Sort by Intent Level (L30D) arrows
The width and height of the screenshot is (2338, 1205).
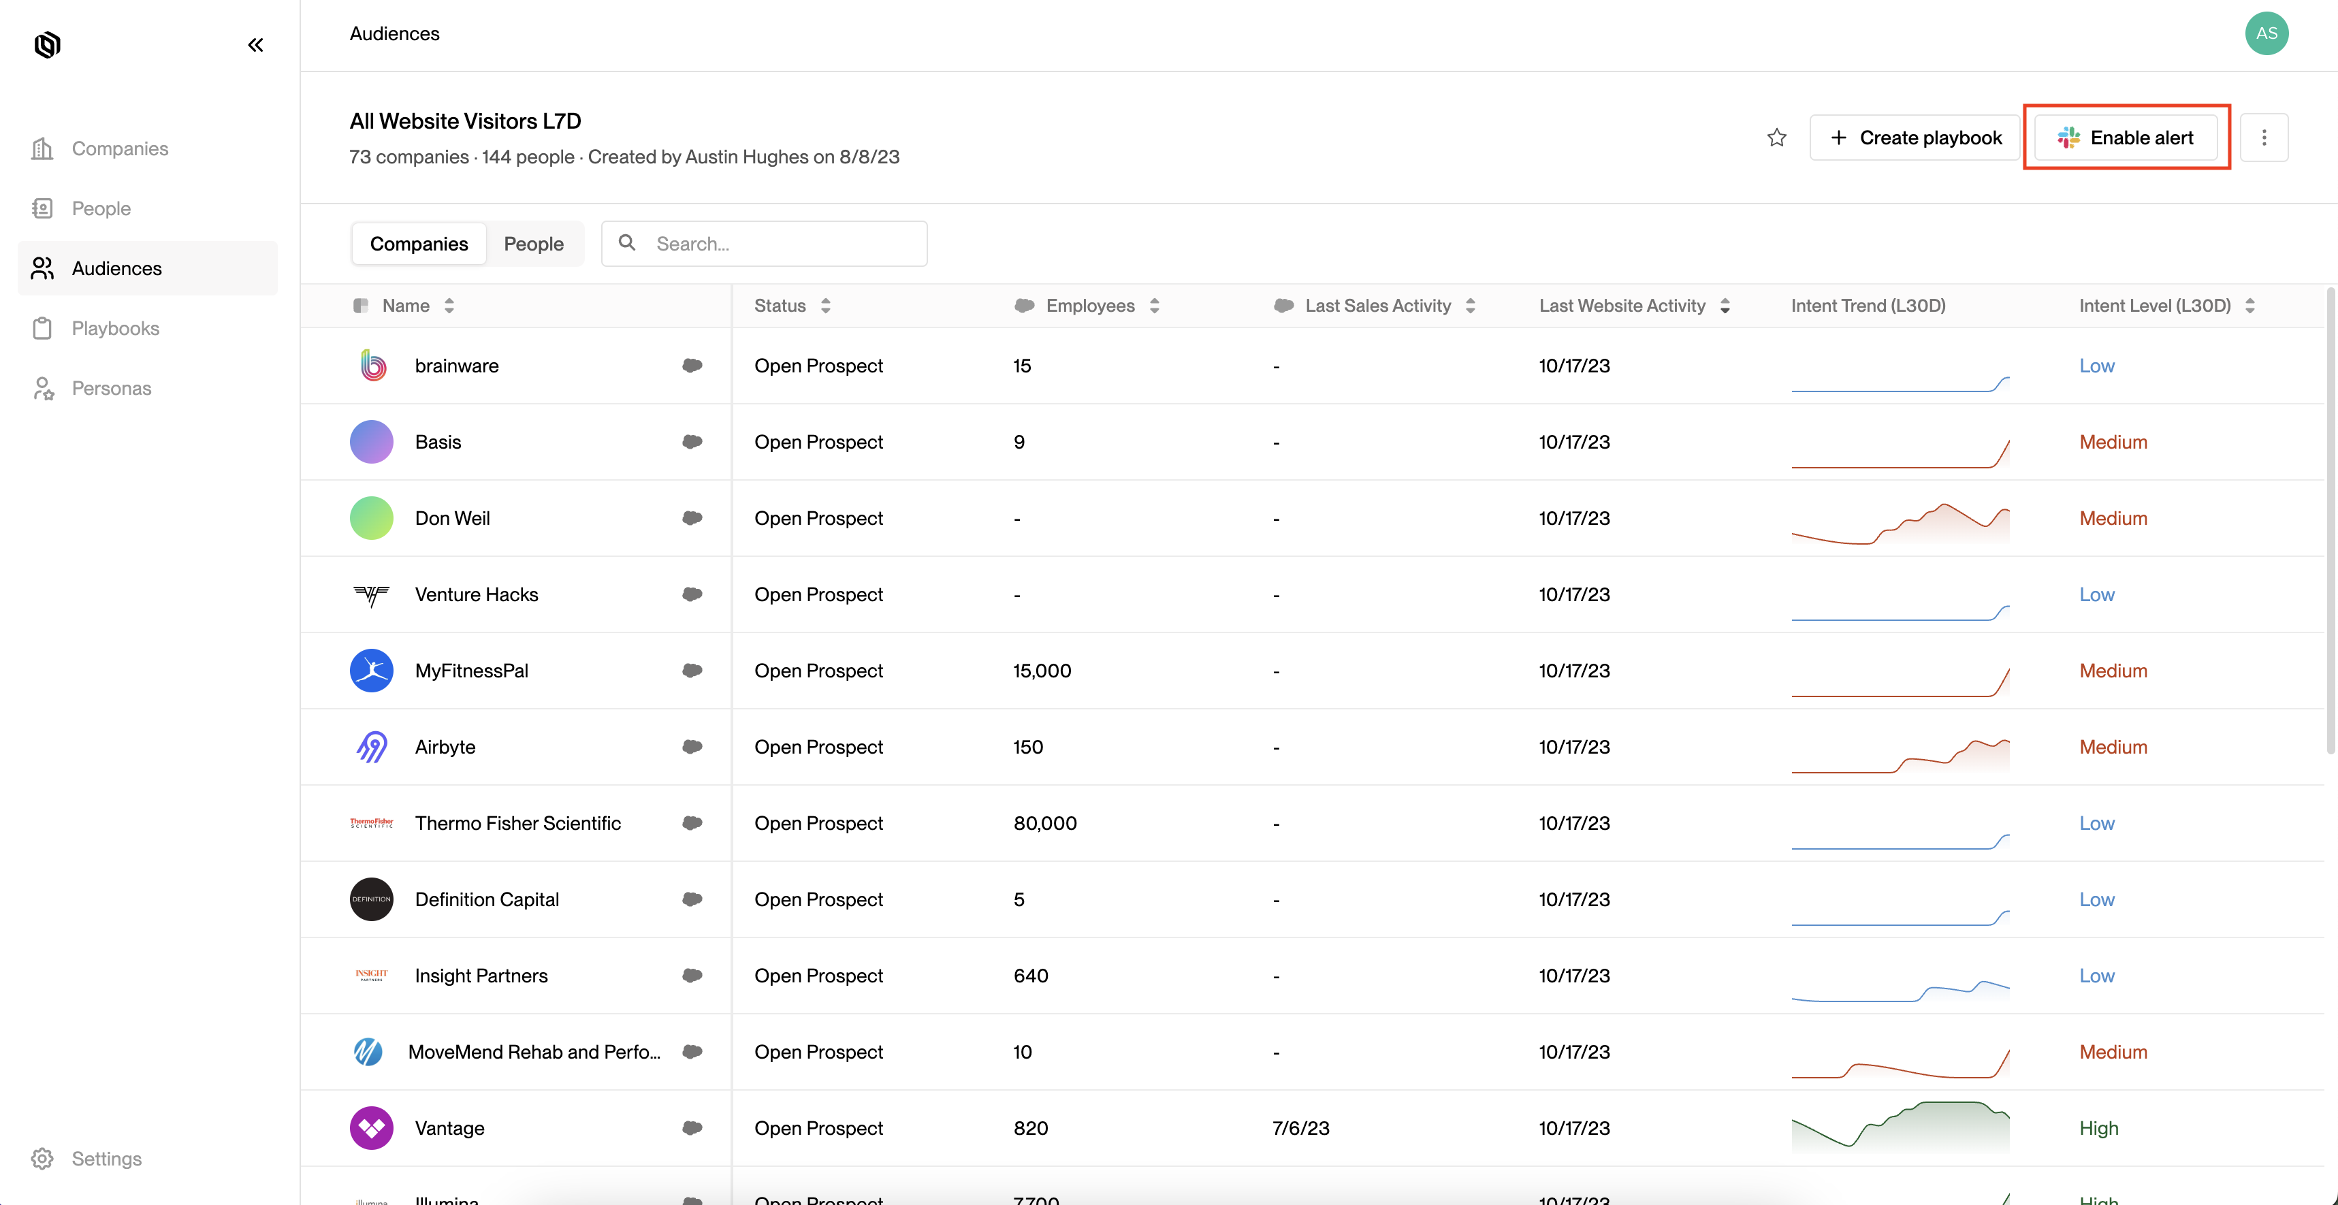(x=2250, y=306)
